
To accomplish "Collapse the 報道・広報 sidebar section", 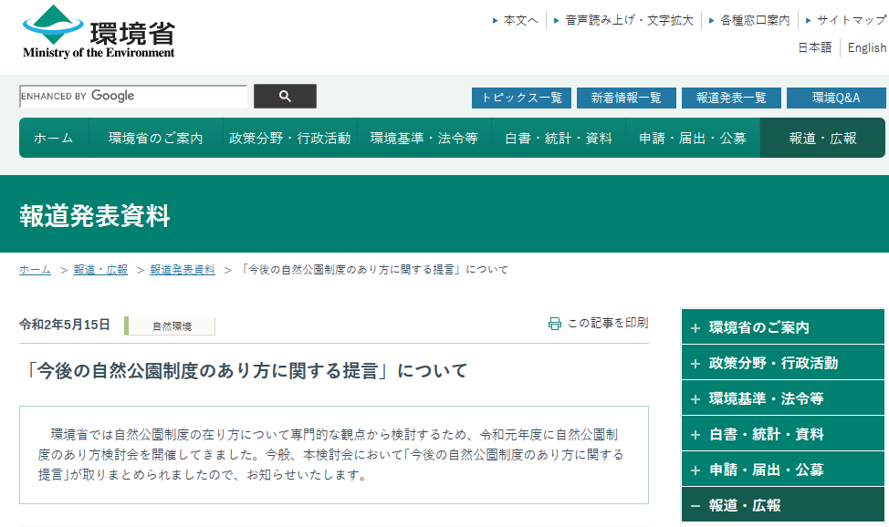I will pyautogui.click(x=782, y=504).
